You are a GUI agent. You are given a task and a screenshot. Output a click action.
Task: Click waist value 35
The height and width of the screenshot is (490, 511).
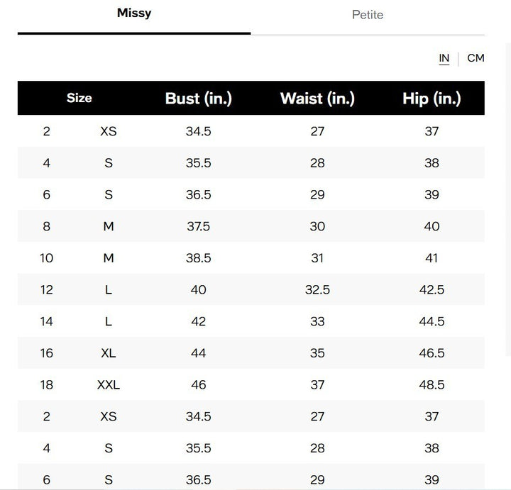click(317, 353)
